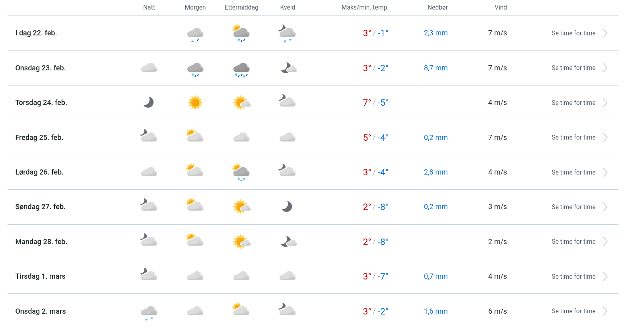The image size is (626, 328).
Task: Click the sleet afternoon icon for Onsdag 23. feb.
Action: click(x=241, y=69)
